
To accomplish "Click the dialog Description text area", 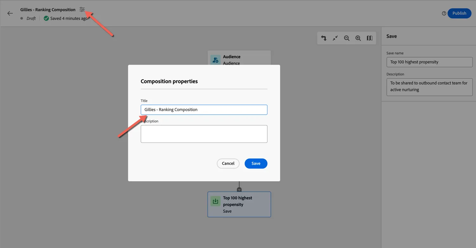I will [204, 134].
